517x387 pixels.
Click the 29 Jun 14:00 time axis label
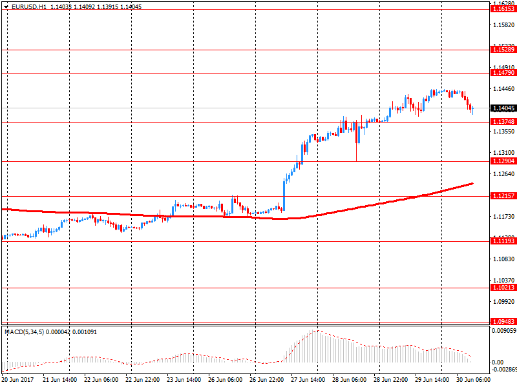click(432, 380)
